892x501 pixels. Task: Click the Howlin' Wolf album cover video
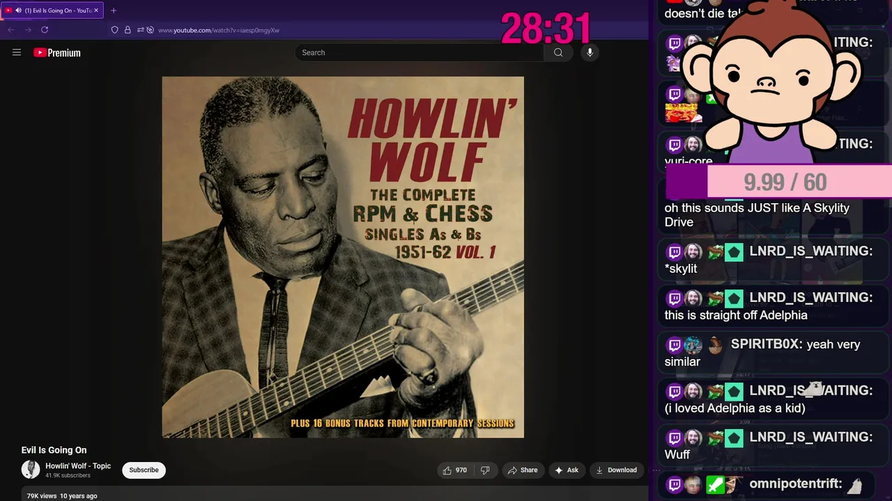tap(343, 257)
